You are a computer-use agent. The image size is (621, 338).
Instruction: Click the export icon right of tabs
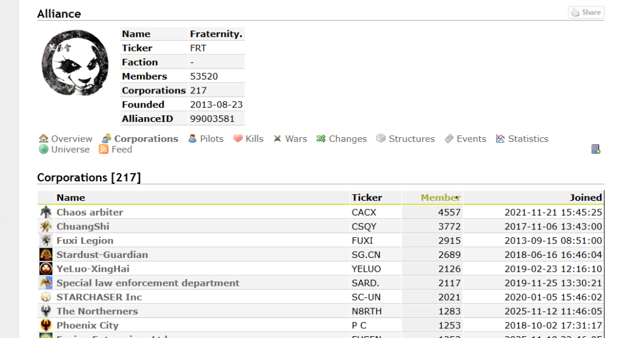click(596, 149)
